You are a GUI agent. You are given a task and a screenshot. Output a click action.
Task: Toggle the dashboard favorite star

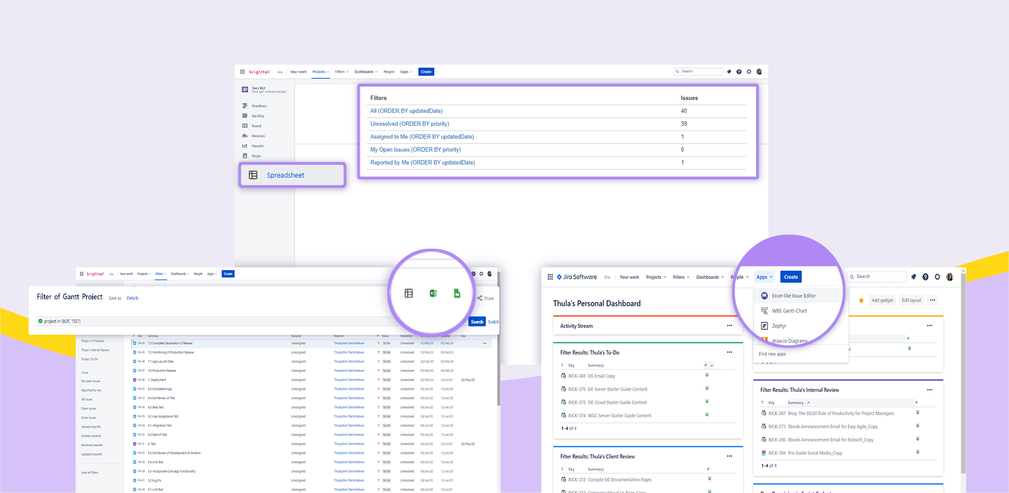coord(861,300)
